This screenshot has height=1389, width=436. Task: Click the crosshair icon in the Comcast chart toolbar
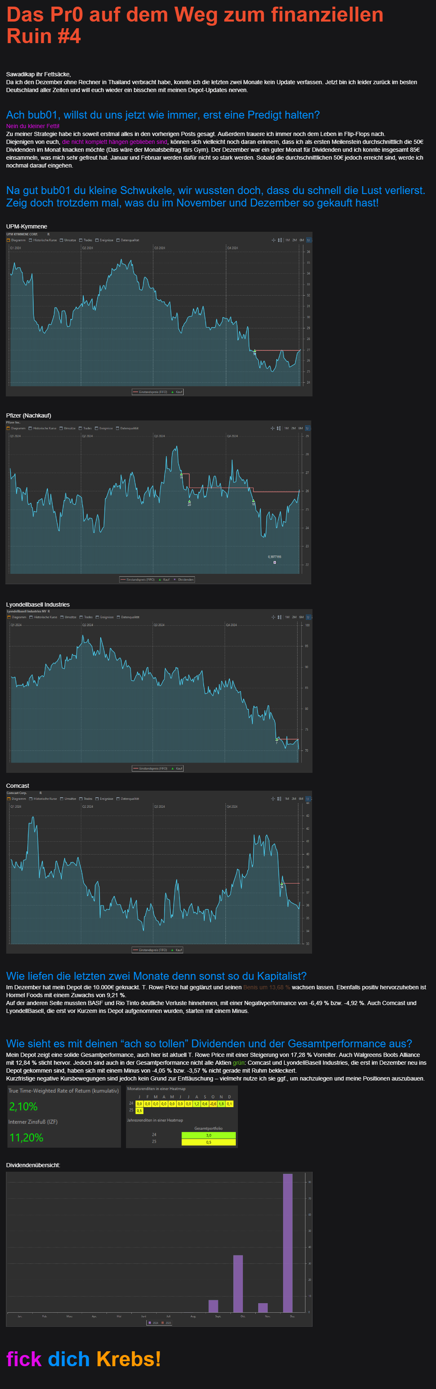(273, 799)
